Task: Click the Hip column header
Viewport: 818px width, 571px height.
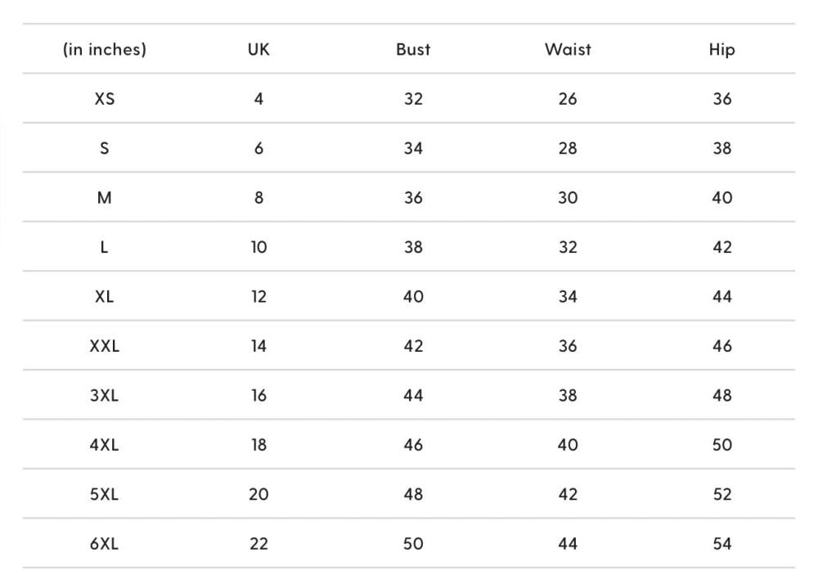Action: pos(721,50)
